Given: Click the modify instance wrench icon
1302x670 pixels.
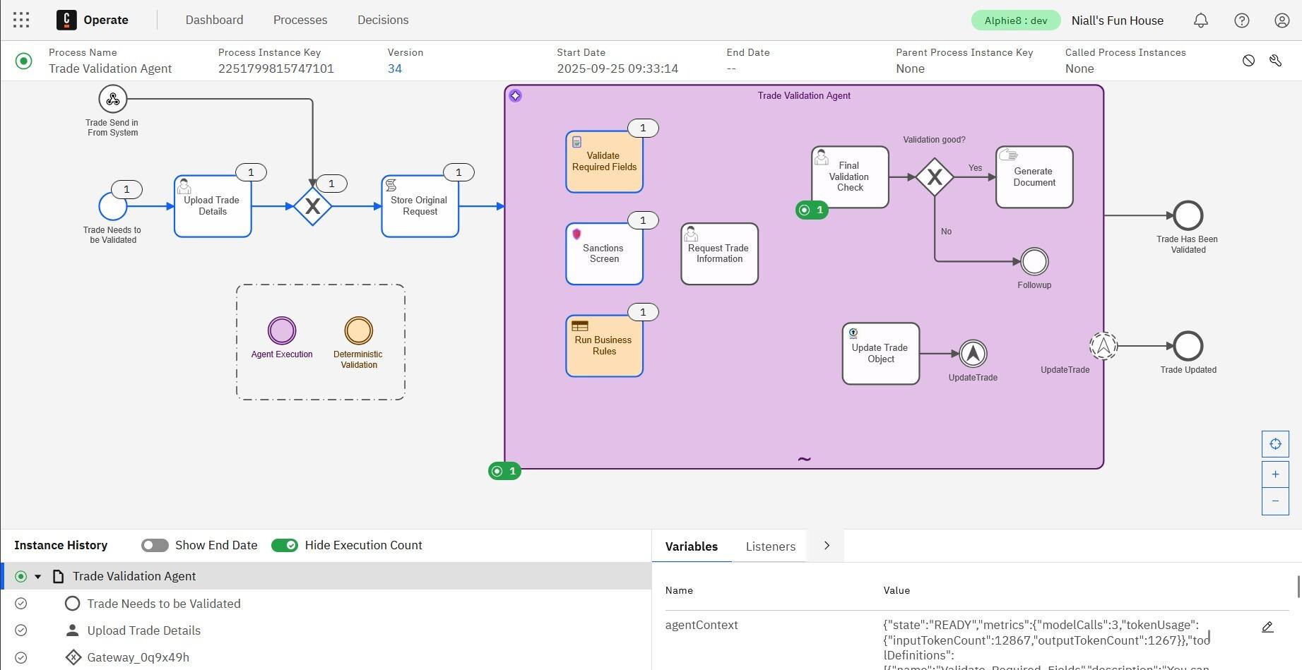Looking at the screenshot, I should 1275,61.
